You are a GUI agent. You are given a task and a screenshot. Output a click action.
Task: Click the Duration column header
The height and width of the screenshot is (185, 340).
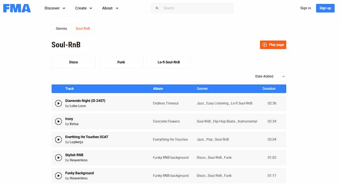tap(269, 89)
